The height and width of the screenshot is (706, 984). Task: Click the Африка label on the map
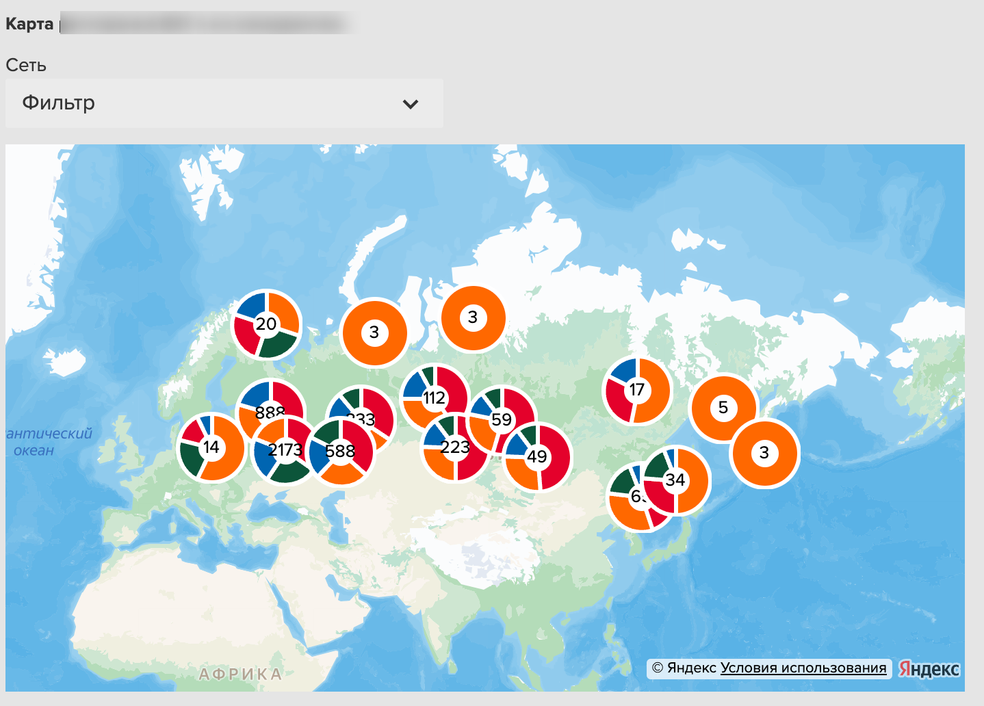pos(240,675)
